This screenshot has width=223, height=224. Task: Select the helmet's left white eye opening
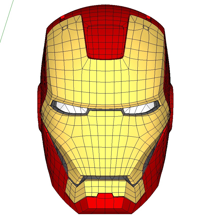coord(71,108)
